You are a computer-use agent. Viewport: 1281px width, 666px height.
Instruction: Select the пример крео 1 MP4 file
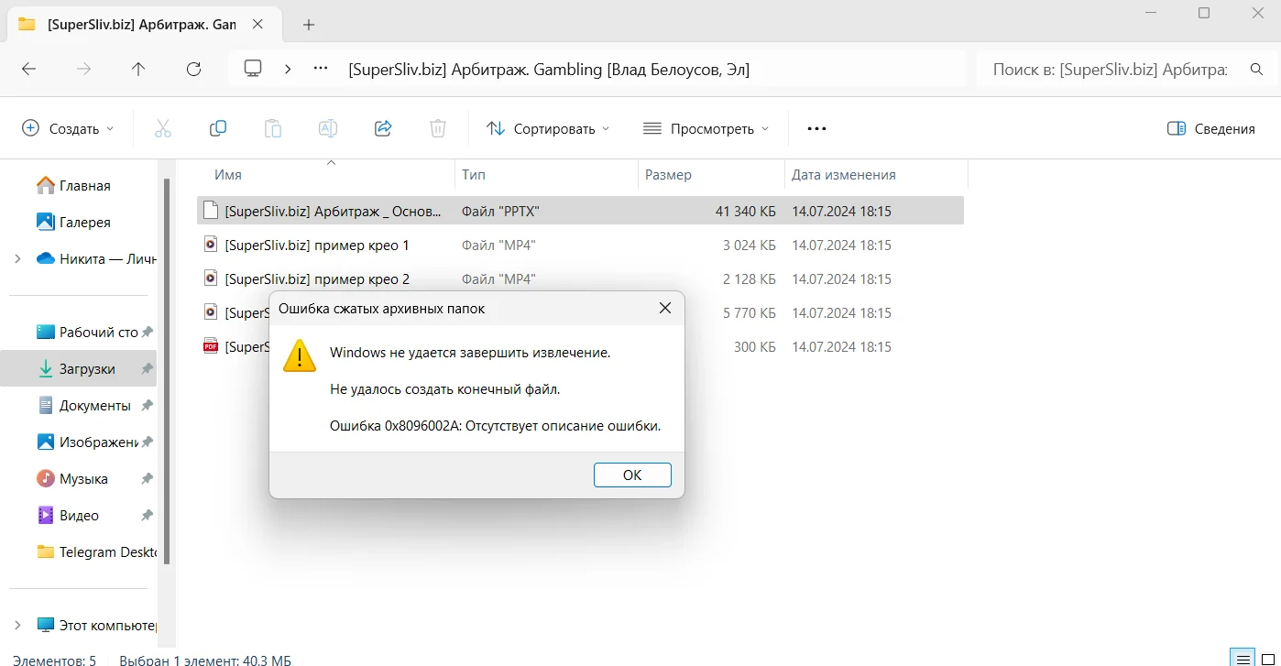tap(316, 246)
